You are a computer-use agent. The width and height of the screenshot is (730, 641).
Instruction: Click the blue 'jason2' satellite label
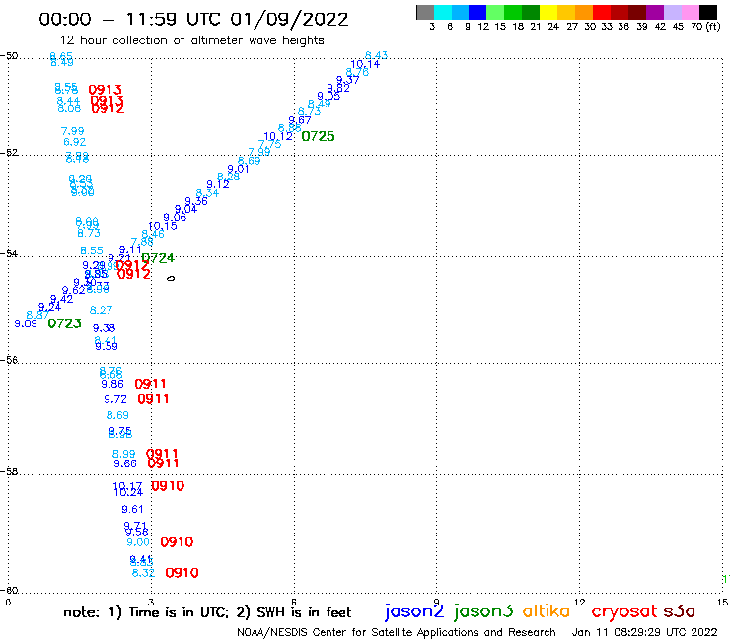tap(414, 611)
